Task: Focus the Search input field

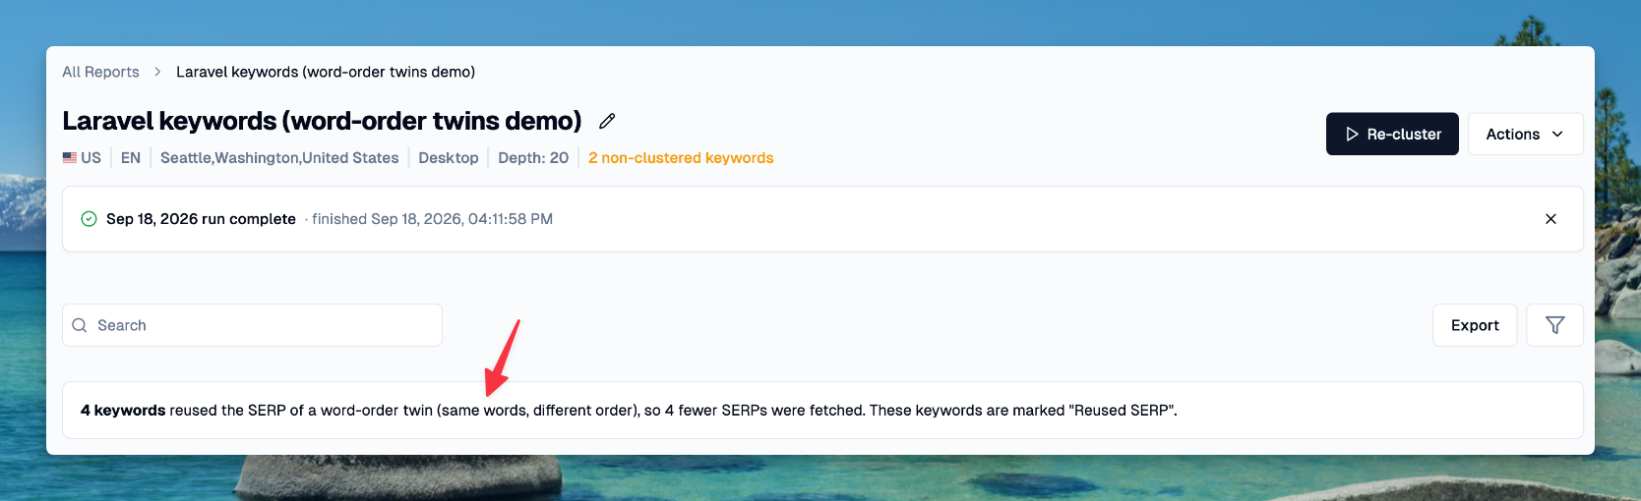Action: tap(252, 325)
